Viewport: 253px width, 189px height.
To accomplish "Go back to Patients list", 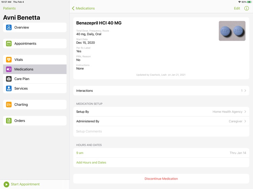I will point(9,8).
